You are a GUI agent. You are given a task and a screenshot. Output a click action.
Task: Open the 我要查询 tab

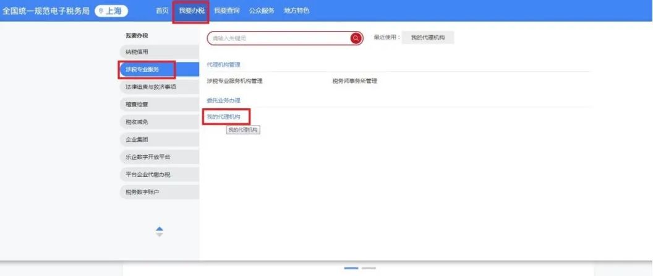[x=226, y=11]
